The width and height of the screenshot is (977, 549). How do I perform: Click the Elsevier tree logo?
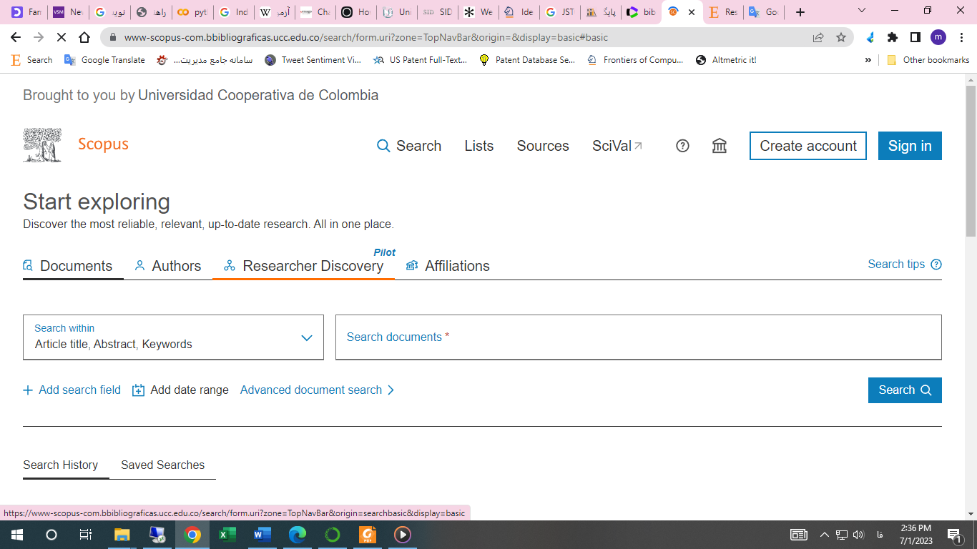(43, 145)
